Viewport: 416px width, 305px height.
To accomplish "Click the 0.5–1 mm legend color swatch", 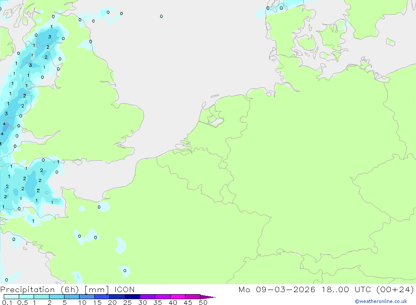I will (x=27, y=297).
